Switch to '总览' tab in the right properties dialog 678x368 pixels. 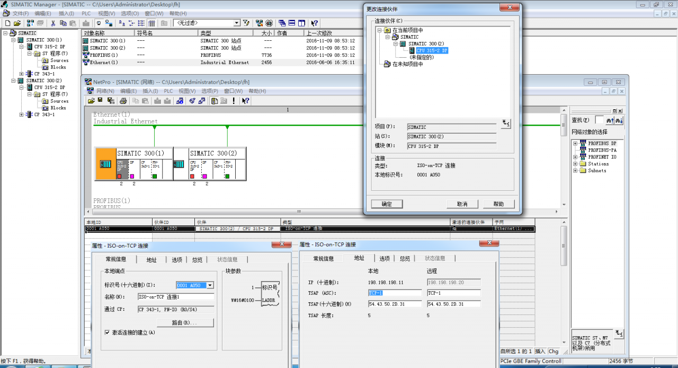click(x=405, y=258)
